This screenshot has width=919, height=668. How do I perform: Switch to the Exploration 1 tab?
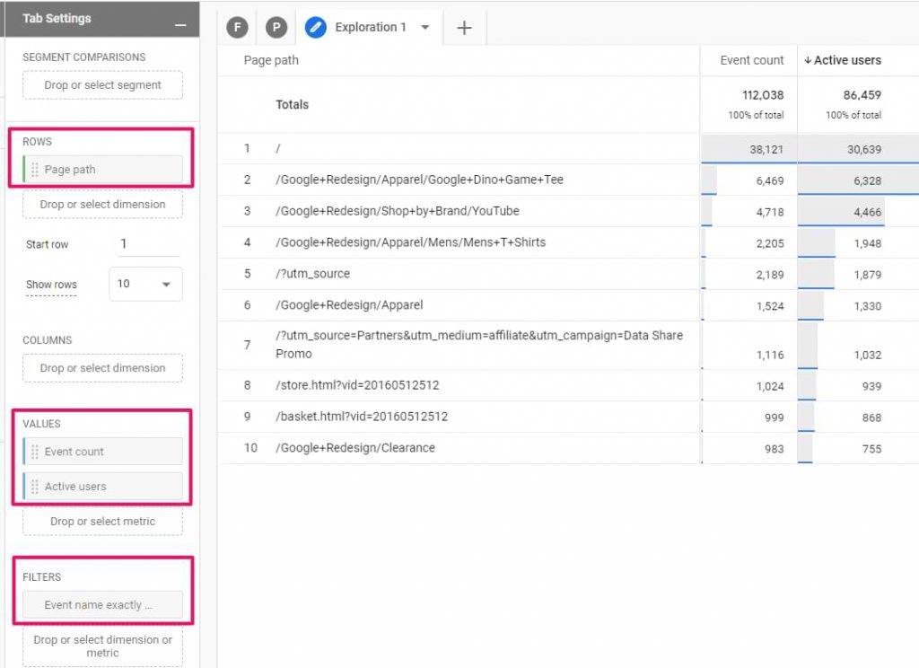pos(368,27)
